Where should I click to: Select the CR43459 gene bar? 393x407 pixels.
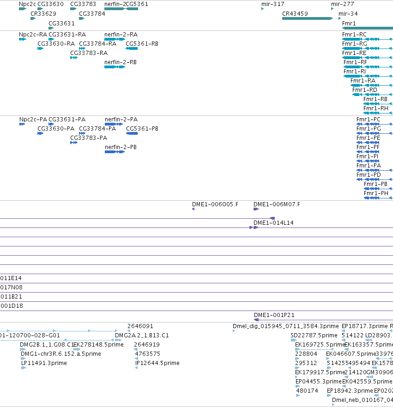pyautogui.click(x=308, y=18)
